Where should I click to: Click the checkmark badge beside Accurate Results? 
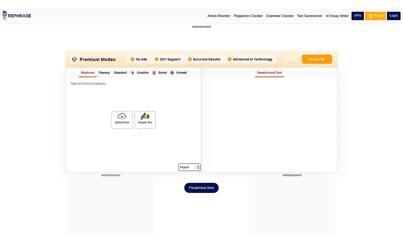coord(190,59)
